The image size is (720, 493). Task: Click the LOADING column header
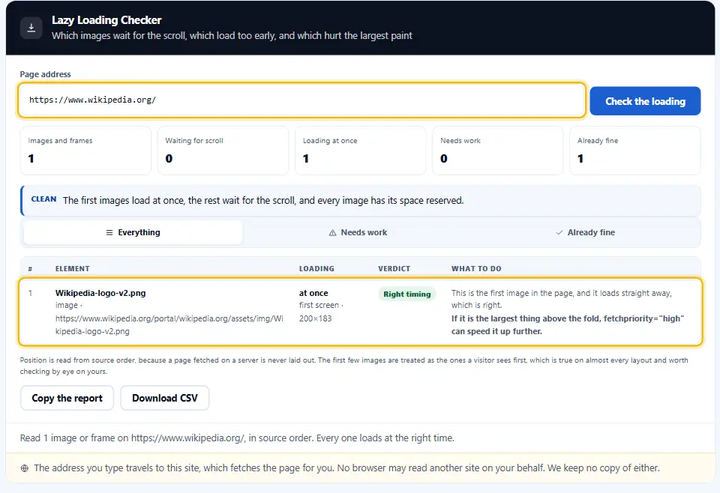(316, 269)
